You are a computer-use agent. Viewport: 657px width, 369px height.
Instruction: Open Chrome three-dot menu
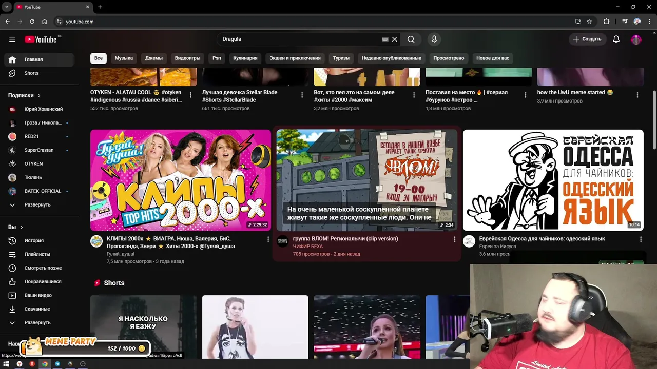(x=649, y=22)
